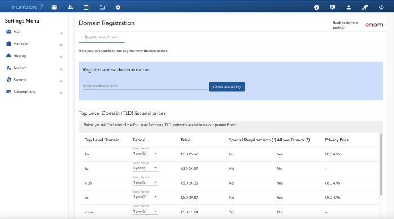Click the Account person icon in sidebar
This screenshot has height=219, width=394.
pyautogui.click(x=8, y=68)
